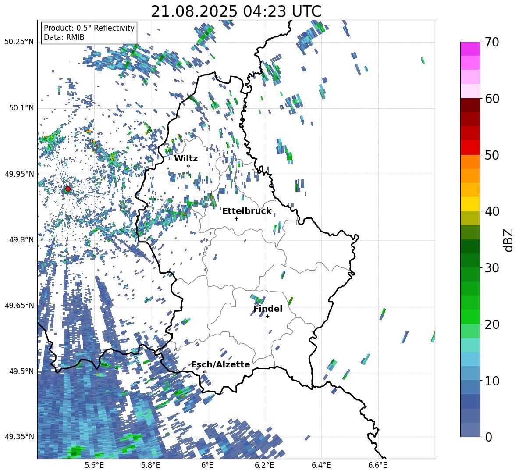The width and height of the screenshot is (519, 474).
Task: Click the 49.8°N latitude label
Action: click(x=21, y=240)
